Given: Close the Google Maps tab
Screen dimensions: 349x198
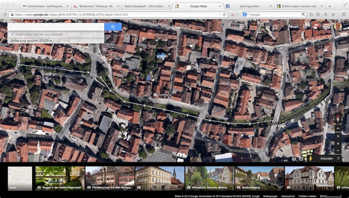Looking at the screenshot, I should 220,6.
